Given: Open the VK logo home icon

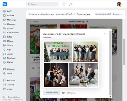Looking at the screenshot, I should pos(5,4).
